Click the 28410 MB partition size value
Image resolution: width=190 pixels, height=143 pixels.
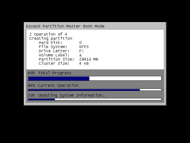[x=89, y=59]
